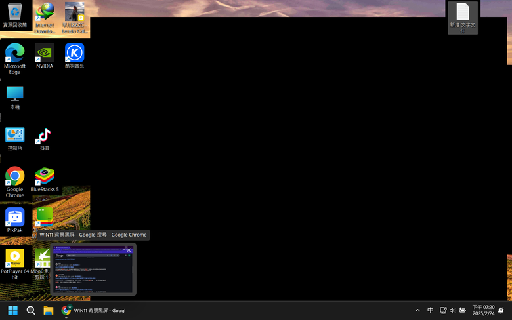Viewport: 512px width, 320px height.
Task: Open clock showing 下午 07:20
Action: click(x=483, y=310)
